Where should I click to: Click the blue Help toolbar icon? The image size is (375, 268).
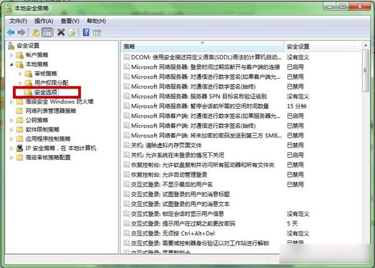[x=86, y=32]
